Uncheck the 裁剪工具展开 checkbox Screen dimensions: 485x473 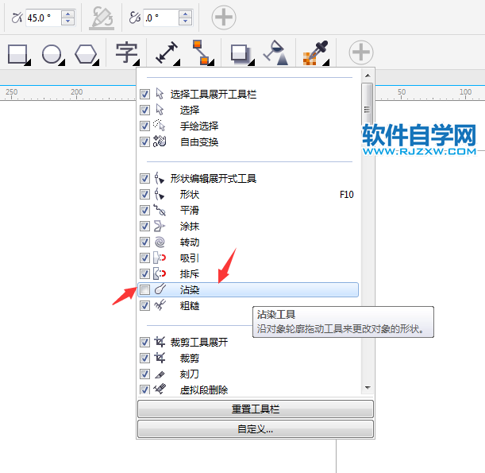pyautogui.click(x=144, y=343)
